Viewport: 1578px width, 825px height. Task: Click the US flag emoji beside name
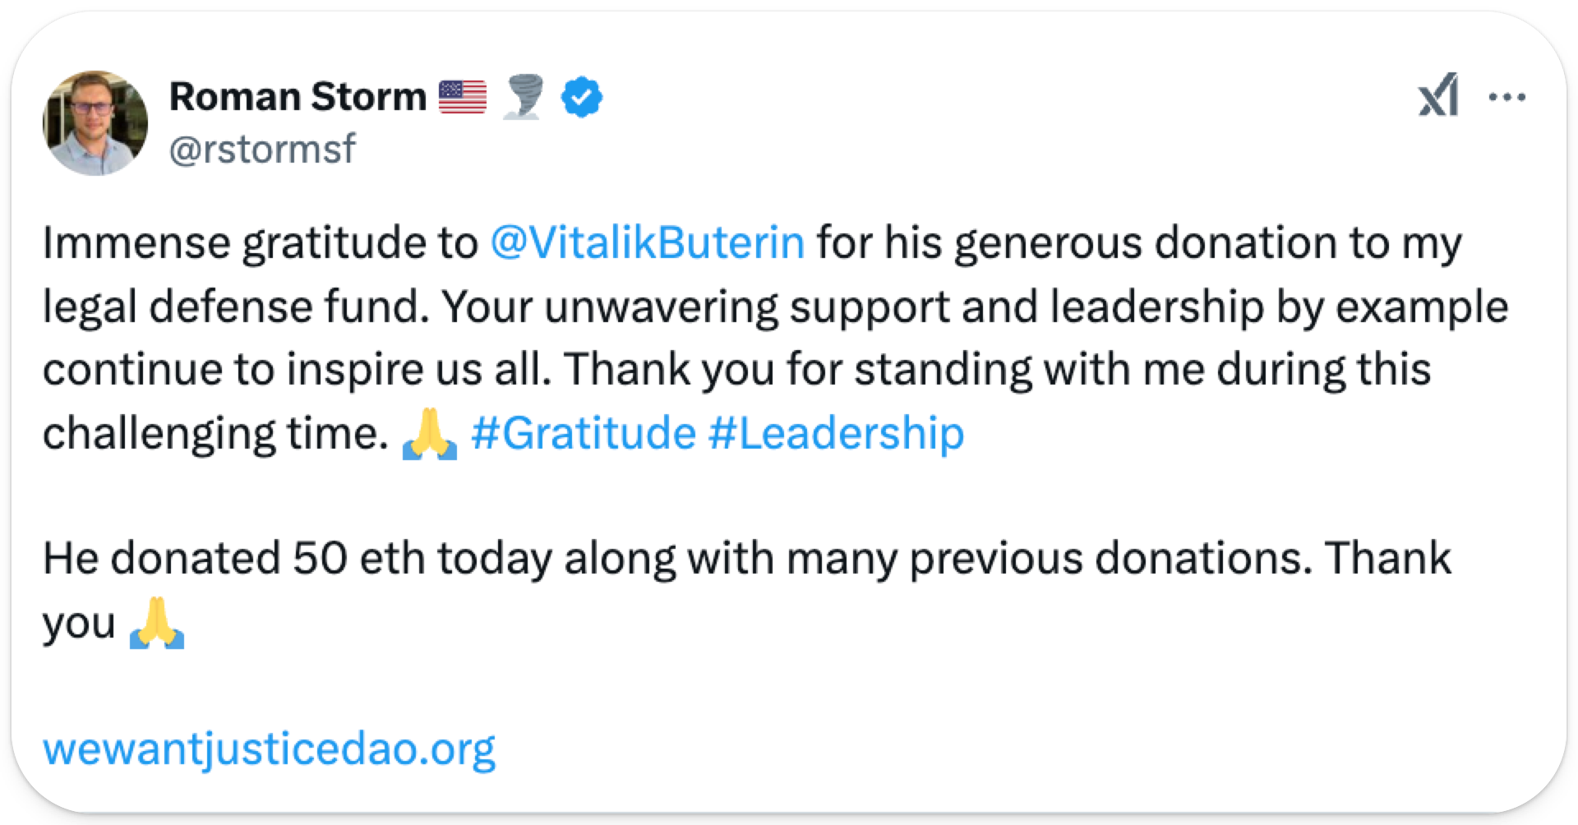(x=463, y=98)
